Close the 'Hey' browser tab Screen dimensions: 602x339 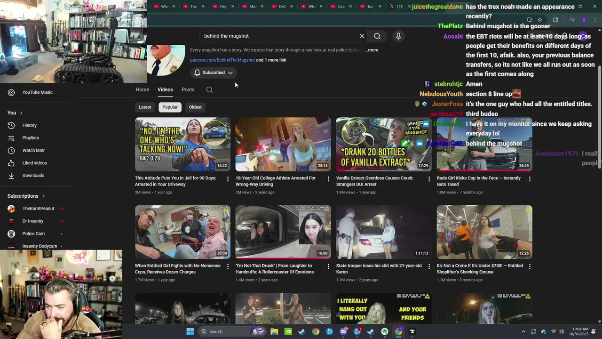point(234,7)
